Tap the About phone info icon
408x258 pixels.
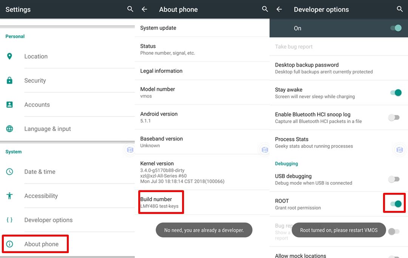pos(9,244)
